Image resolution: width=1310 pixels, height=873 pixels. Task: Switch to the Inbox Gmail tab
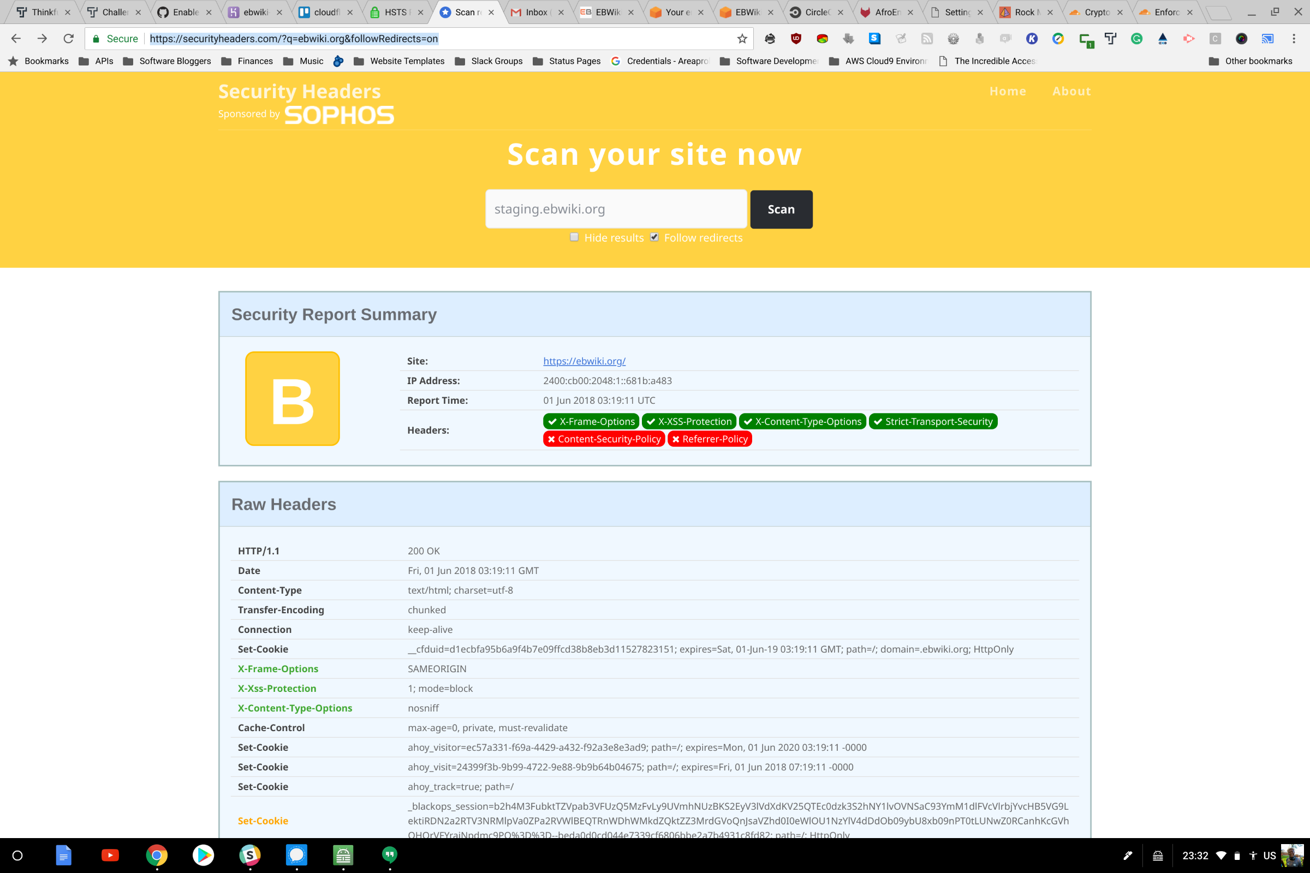[x=537, y=11]
